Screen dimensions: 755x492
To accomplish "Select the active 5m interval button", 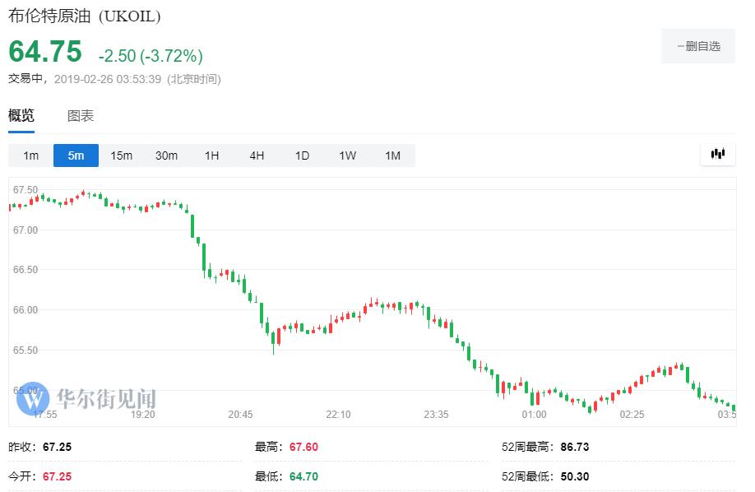I will point(76,155).
